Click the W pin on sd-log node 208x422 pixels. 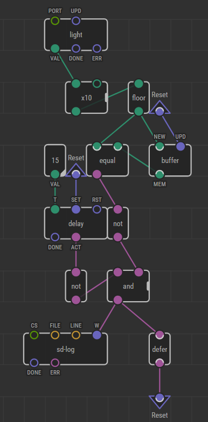click(x=97, y=335)
